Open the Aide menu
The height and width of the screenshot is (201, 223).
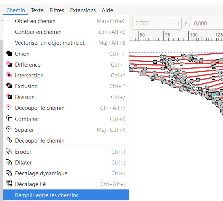[x=107, y=10]
